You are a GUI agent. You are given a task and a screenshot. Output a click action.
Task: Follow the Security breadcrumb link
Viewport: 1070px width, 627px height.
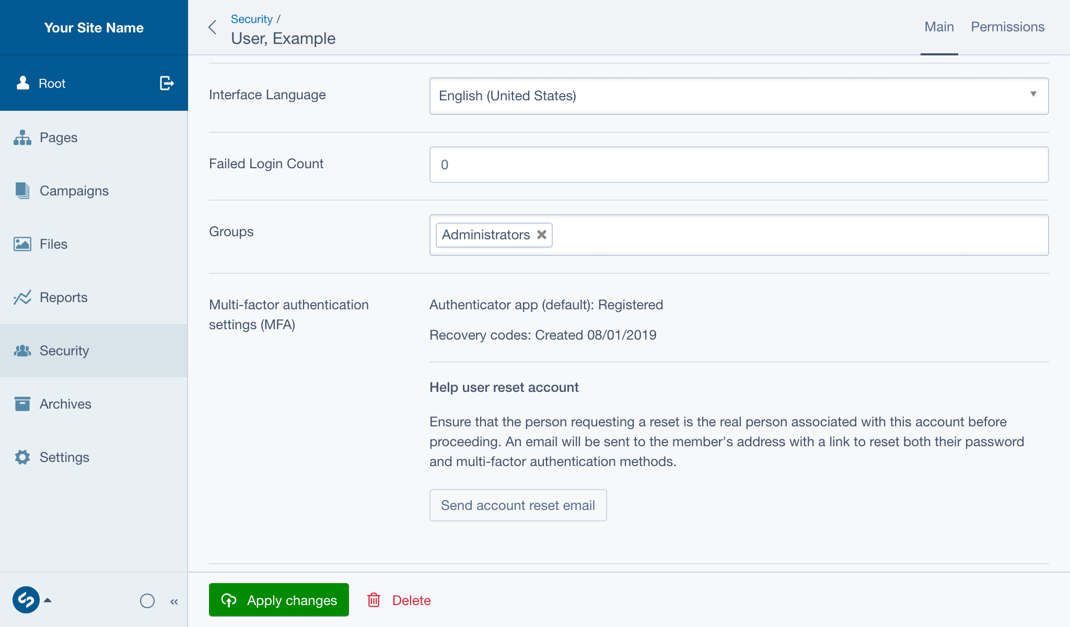click(x=251, y=19)
